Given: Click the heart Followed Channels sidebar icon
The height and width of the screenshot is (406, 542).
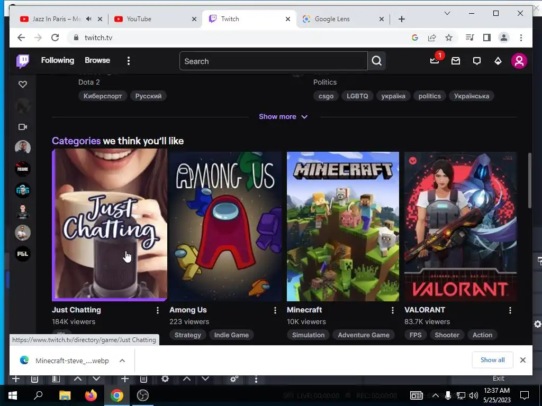Looking at the screenshot, I should tap(23, 84).
